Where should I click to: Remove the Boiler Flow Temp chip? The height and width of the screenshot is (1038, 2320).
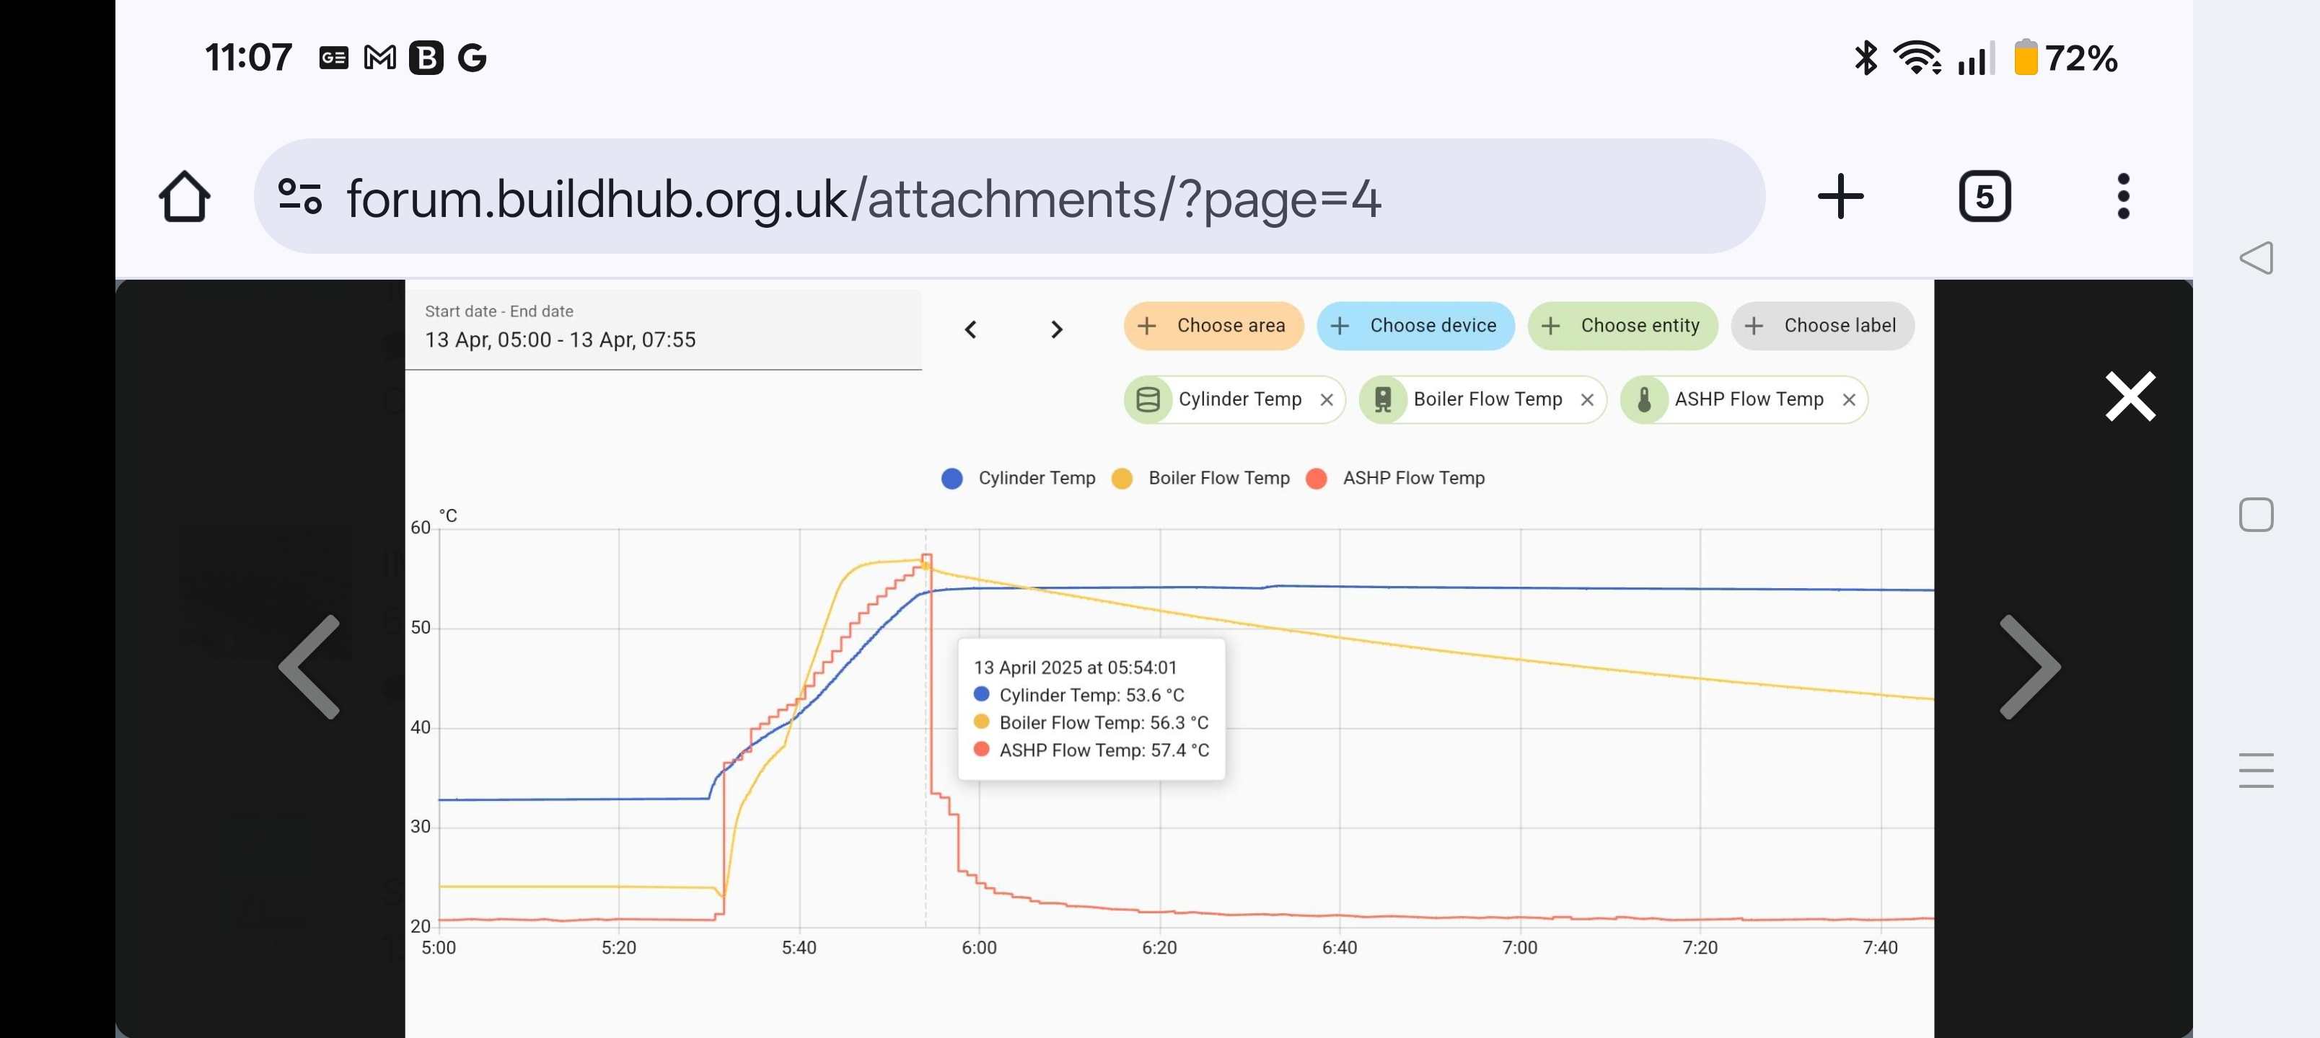[x=1587, y=400]
